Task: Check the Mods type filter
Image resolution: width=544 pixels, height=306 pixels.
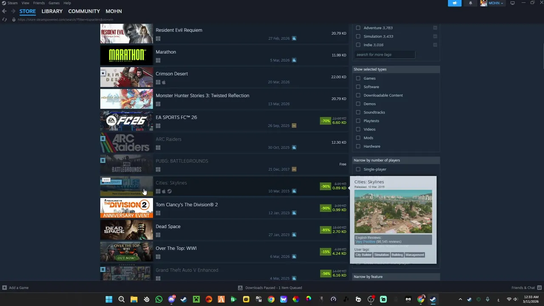Action: 358,138
